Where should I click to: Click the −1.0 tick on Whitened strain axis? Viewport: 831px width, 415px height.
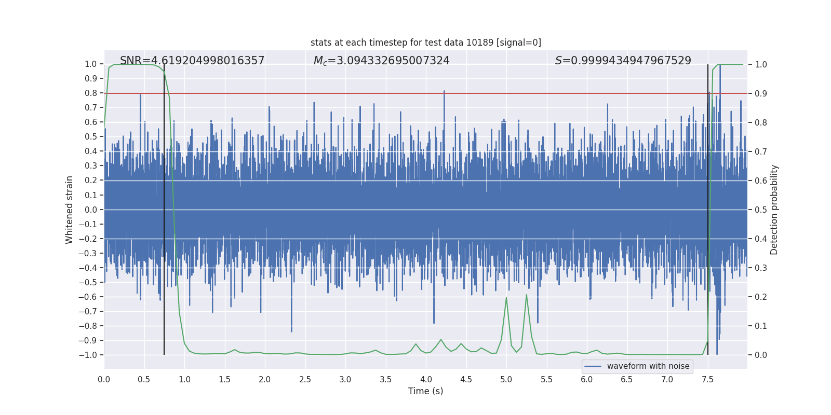click(x=88, y=355)
